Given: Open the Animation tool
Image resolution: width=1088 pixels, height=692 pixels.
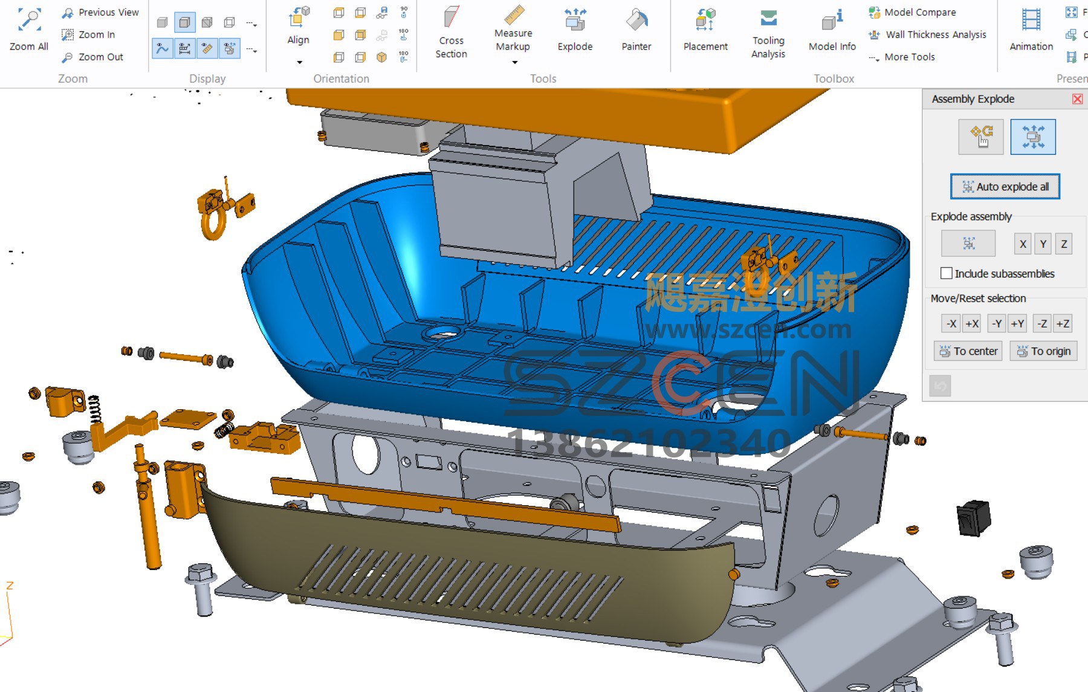Looking at the screenshot, I should coord(1031,30).
